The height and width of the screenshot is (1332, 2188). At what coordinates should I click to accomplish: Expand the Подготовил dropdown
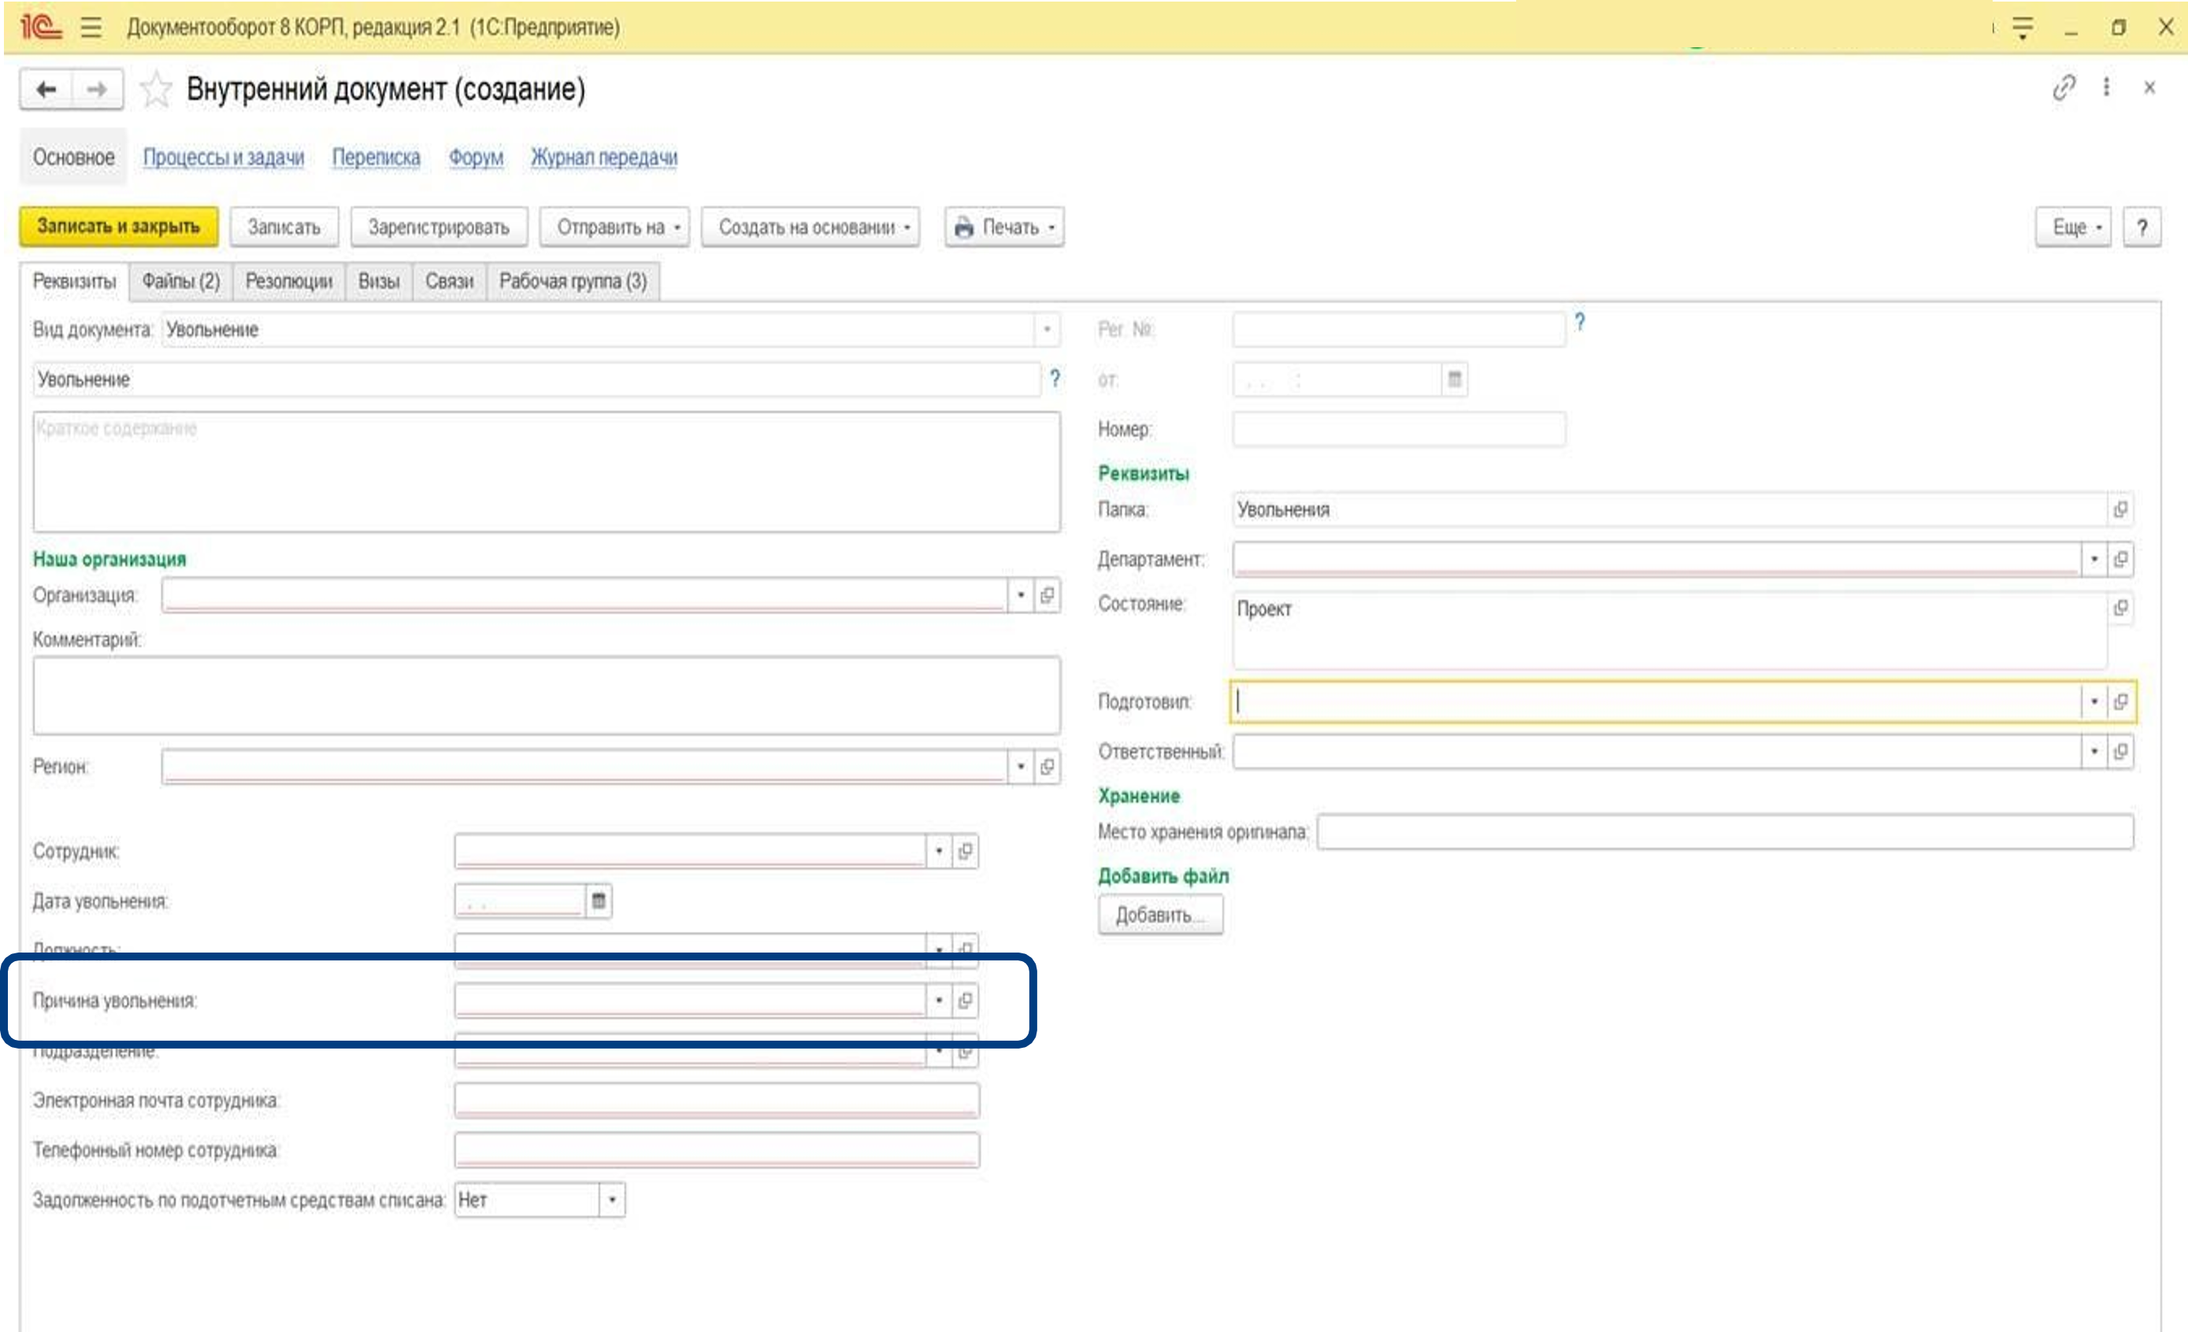tap(2093, 702)
